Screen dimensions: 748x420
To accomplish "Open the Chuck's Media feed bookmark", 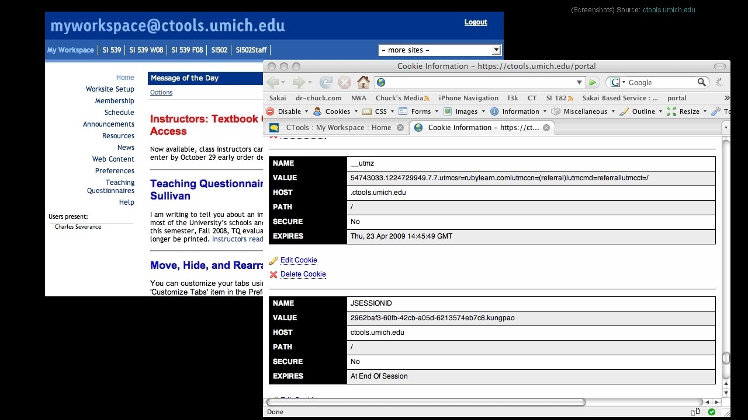I will tap(402, 98).
